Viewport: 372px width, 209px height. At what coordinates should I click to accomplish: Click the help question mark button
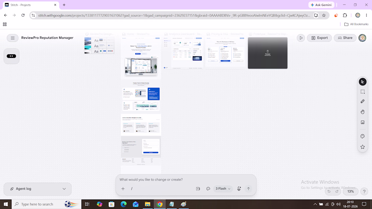pos(364,191)
